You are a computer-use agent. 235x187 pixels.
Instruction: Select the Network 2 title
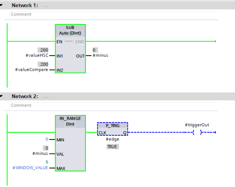(x=25, y=96)
